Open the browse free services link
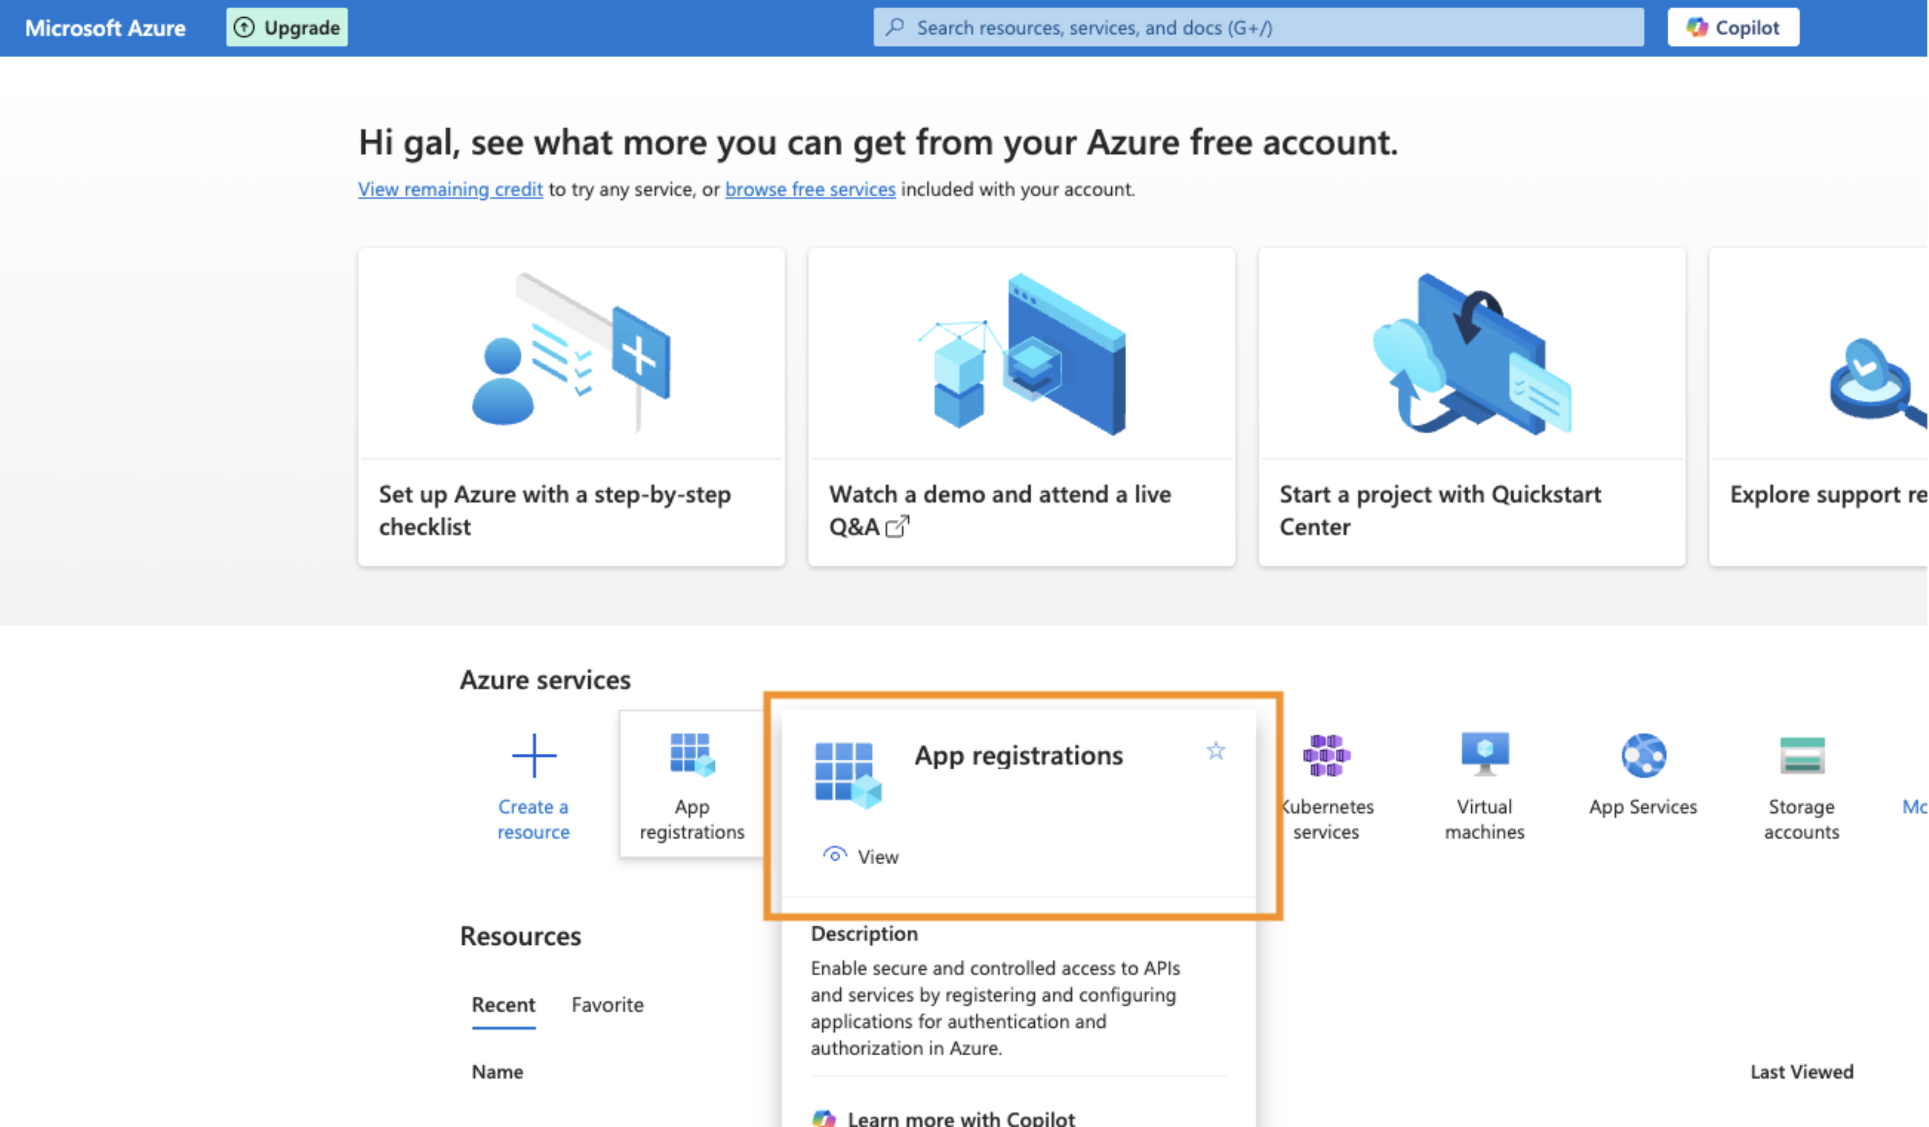 point(810,189)
